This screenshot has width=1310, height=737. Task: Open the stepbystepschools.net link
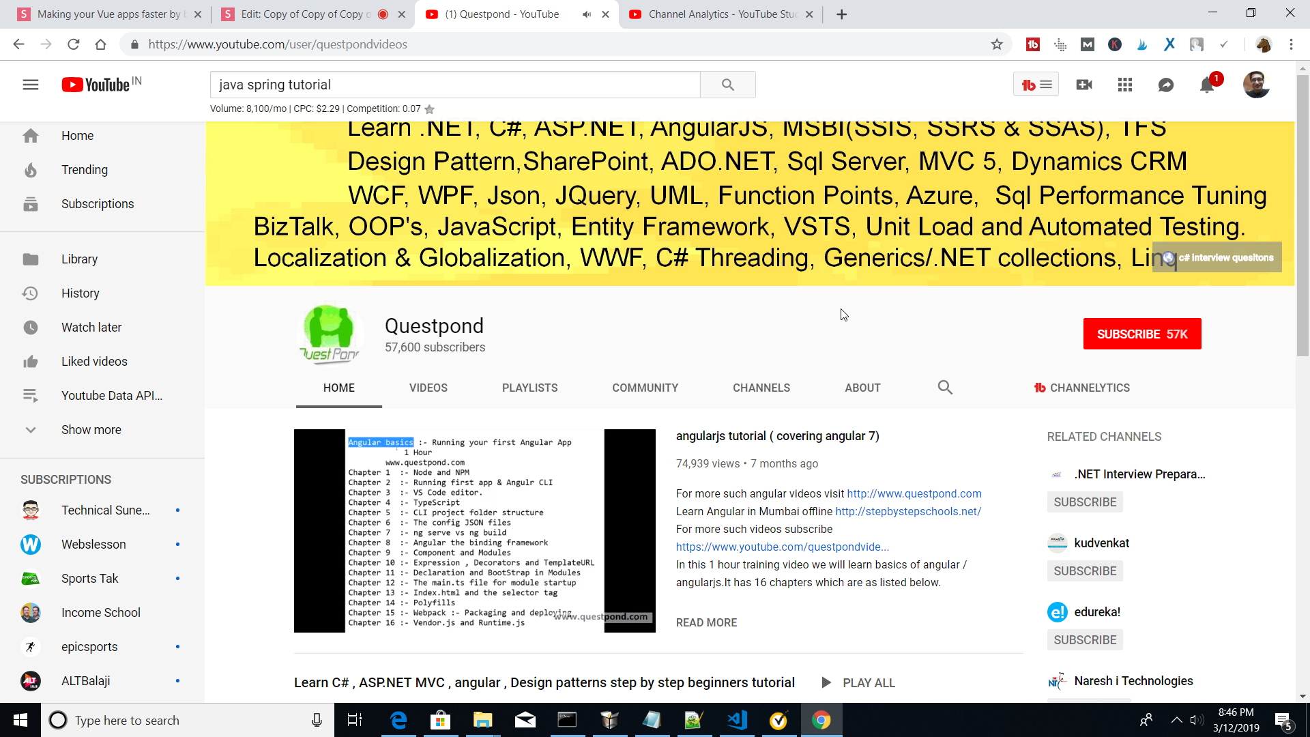907,511
